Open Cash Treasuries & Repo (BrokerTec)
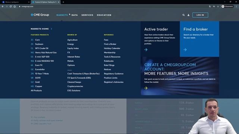239x134 pixels. click(83, 74)
